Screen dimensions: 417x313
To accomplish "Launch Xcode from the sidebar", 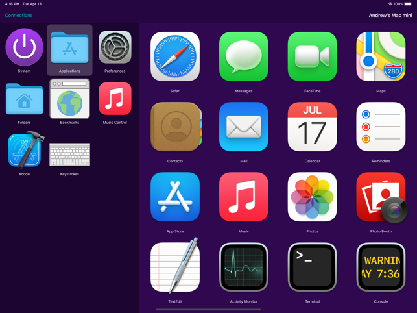I will tap(25, 150).
